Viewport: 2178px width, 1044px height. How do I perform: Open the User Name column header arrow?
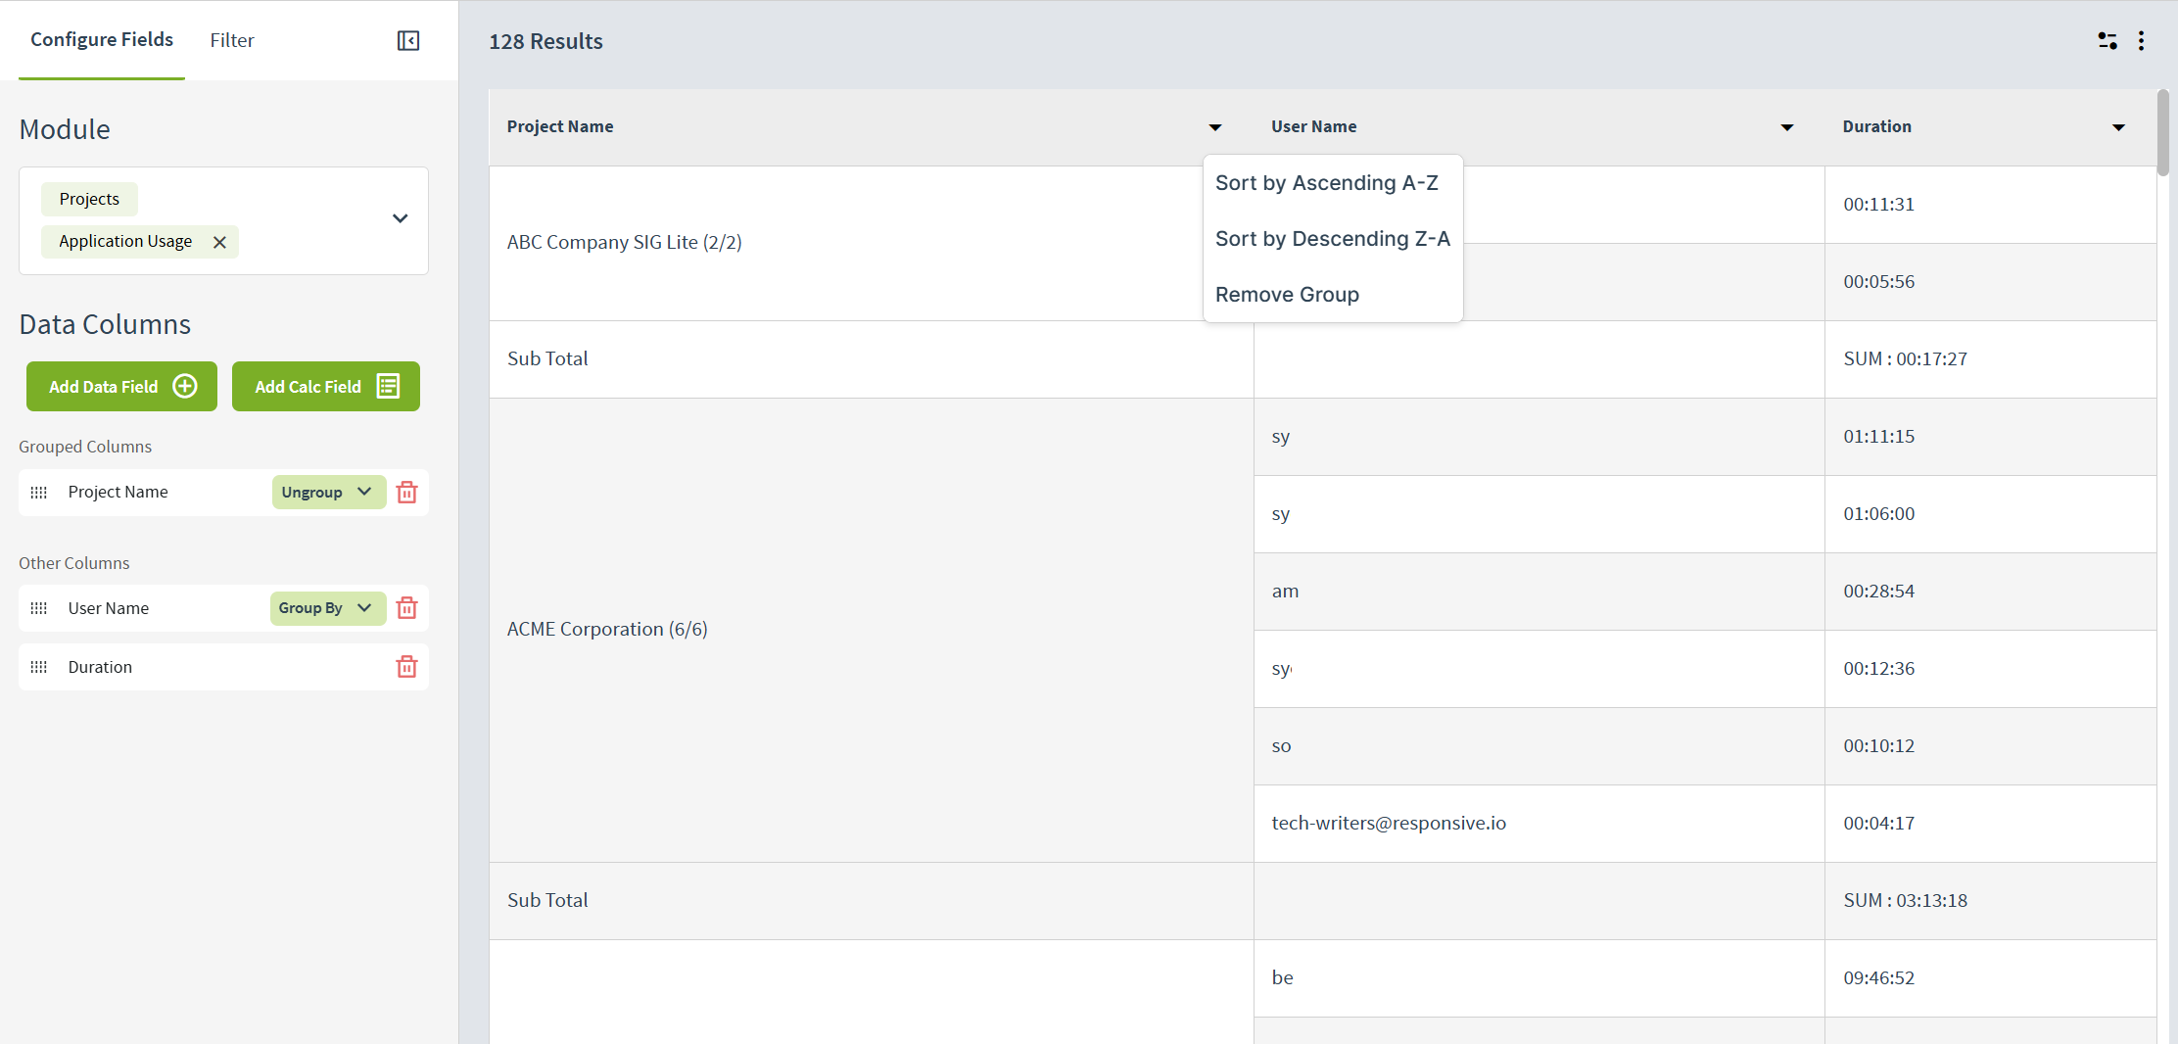(x=1786, y=127)
